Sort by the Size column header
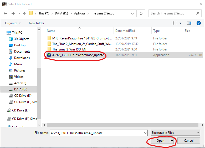 pos(187,31)
